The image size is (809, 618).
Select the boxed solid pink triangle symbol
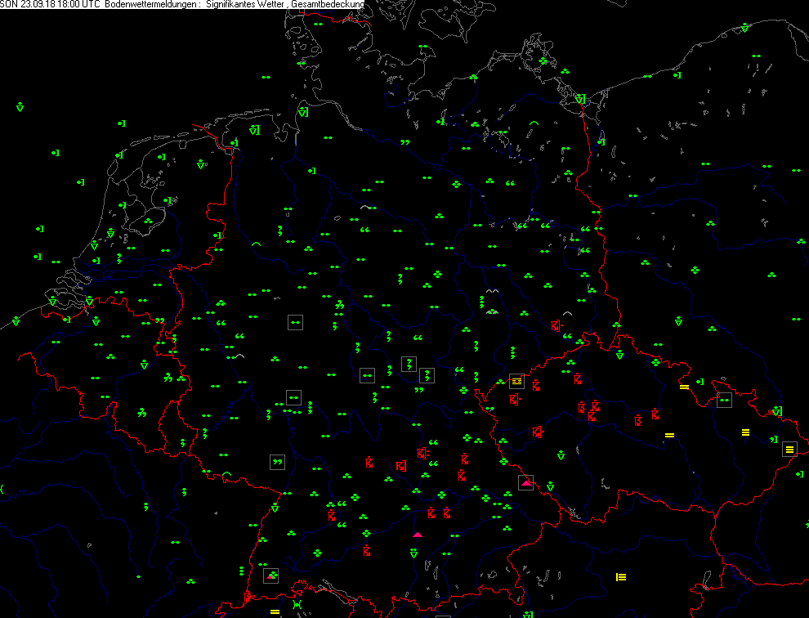coord(526,483)
